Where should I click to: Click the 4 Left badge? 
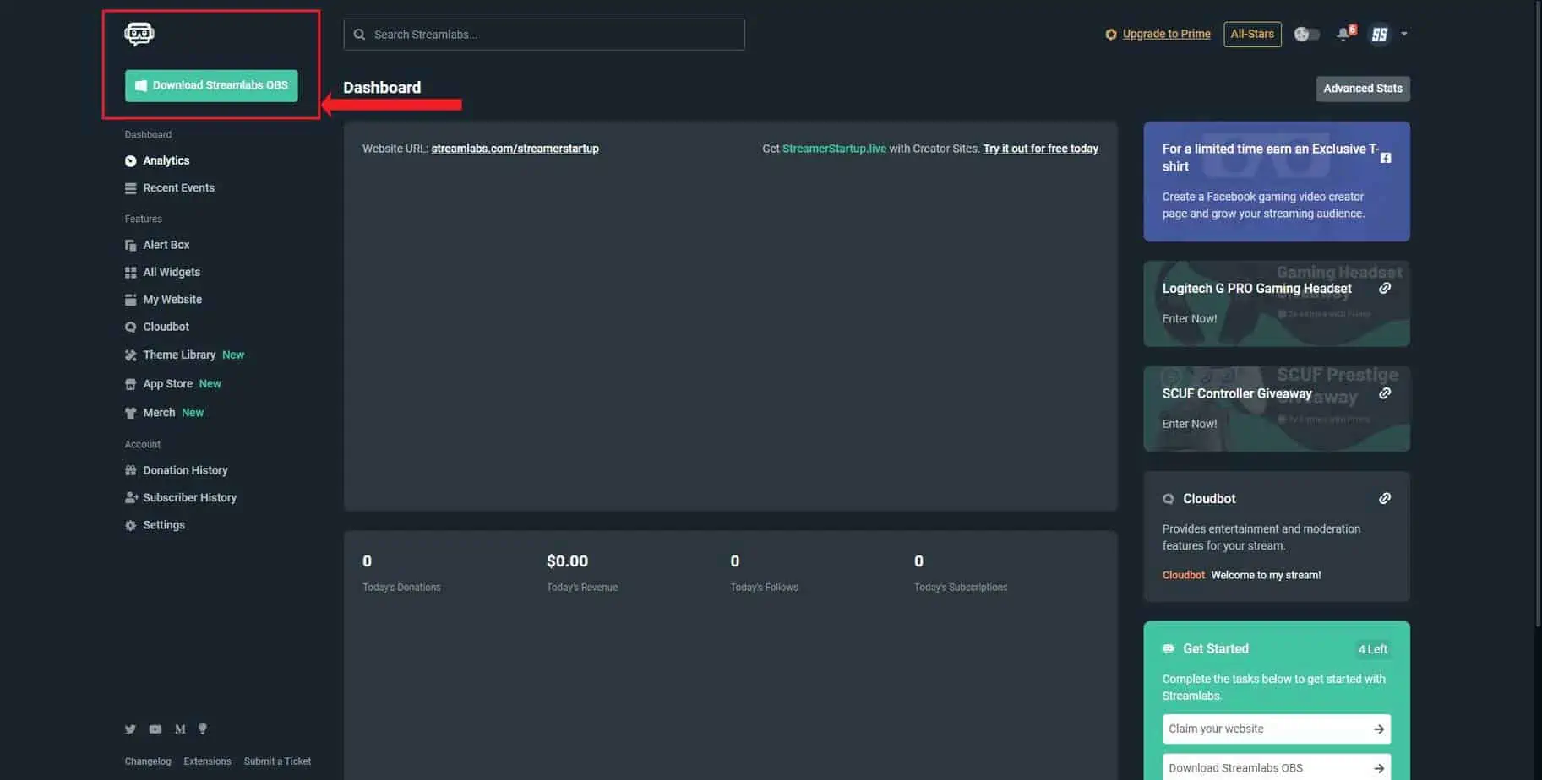coord(1372,649)
